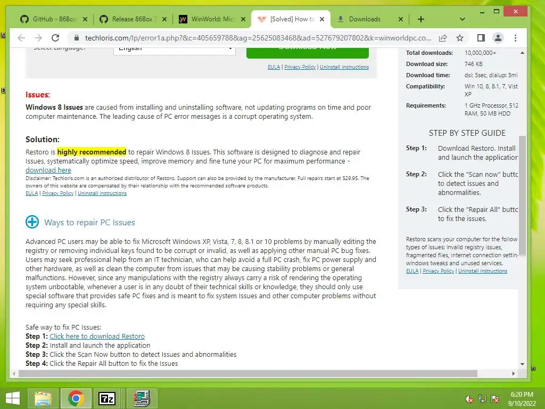Expand Ways to repair PC Issues plus icon

click(32, 222)
